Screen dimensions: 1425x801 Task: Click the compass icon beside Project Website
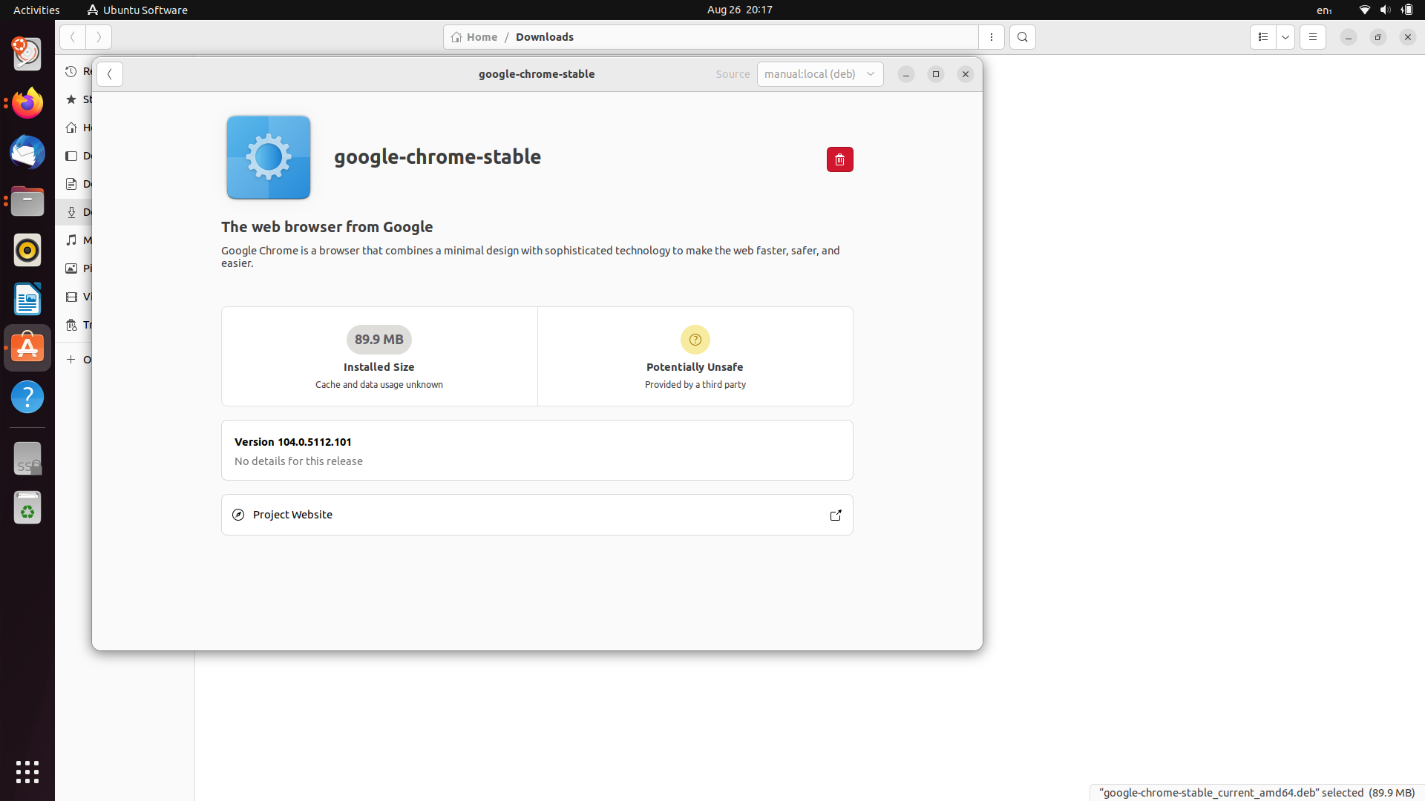[238, 515]
